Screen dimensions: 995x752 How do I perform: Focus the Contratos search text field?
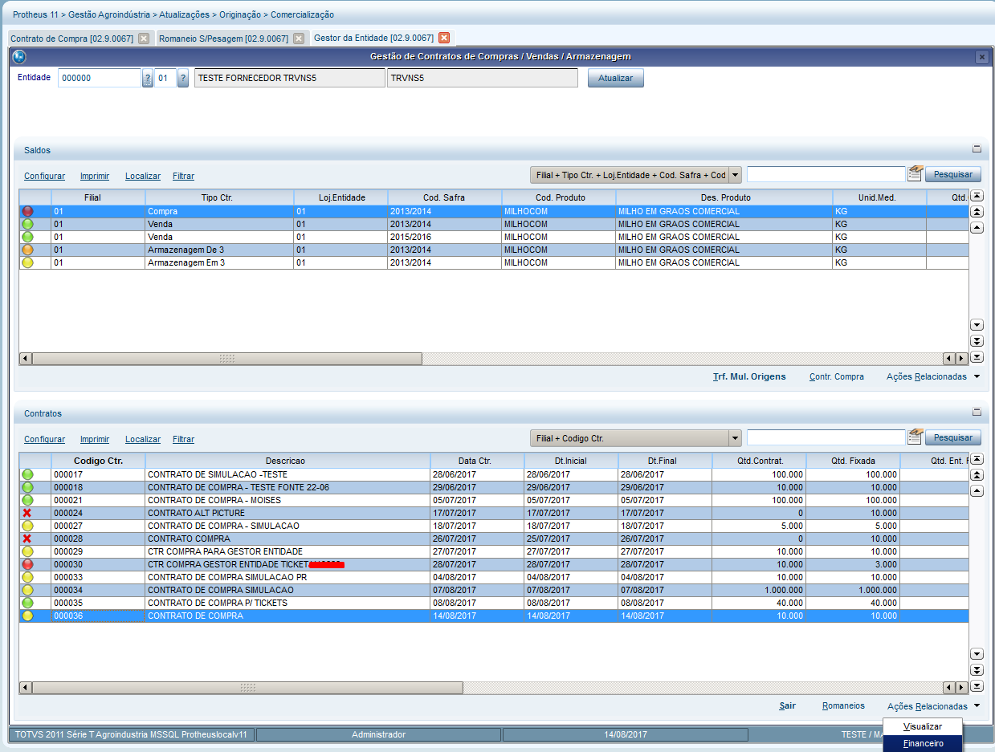(x=826, y=437)
